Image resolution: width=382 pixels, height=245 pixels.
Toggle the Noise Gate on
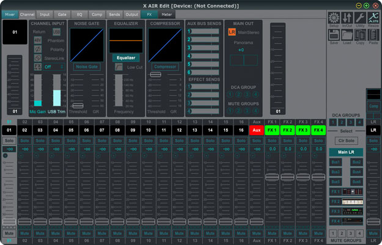[87, 67]
